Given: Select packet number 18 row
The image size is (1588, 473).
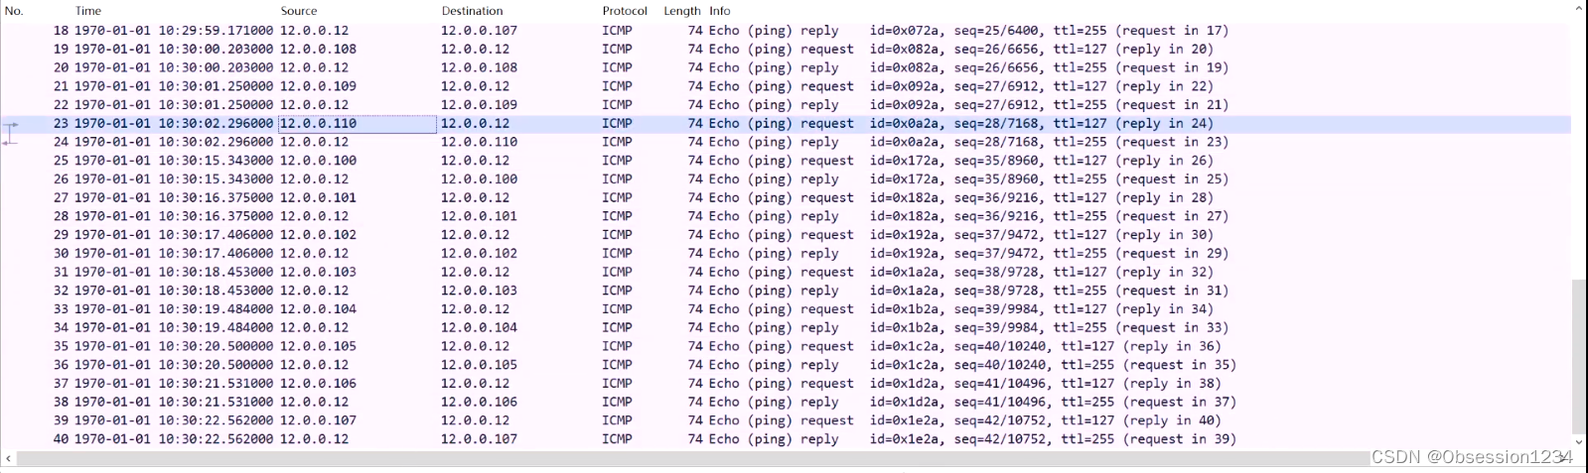Looking at the screenshot, I should (x=786, y=31).
